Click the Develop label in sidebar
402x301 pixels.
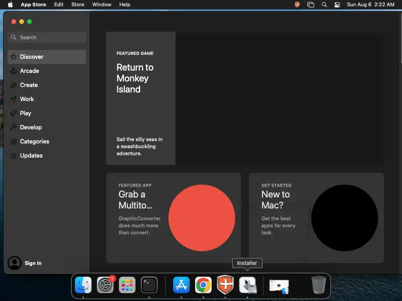click(x=31, y=127)
